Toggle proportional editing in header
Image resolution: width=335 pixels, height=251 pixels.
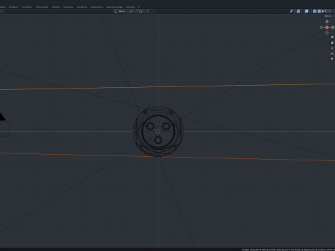(x=148, y=11)
